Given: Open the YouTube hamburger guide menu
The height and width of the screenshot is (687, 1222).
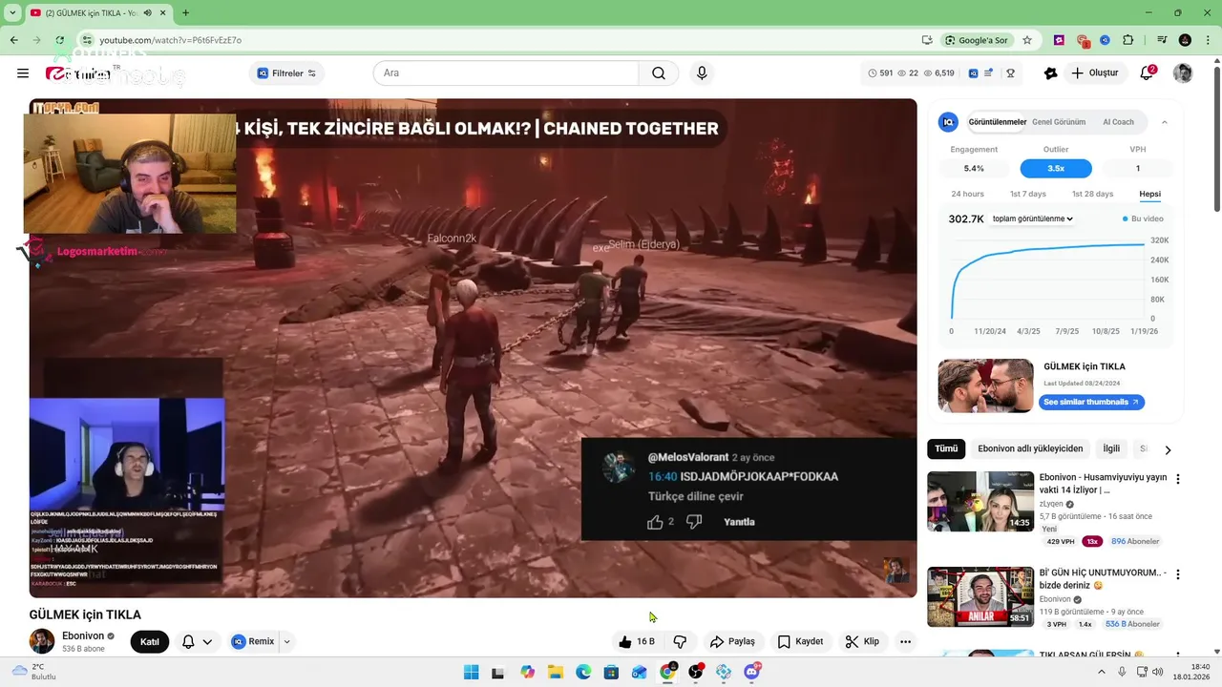Looking at the screenshot, I should click(x=23, y=73).
